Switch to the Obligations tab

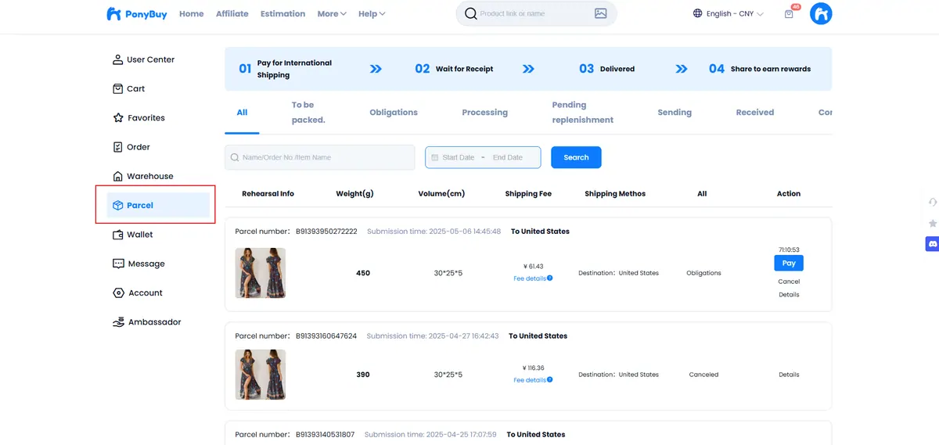[394, 113]
